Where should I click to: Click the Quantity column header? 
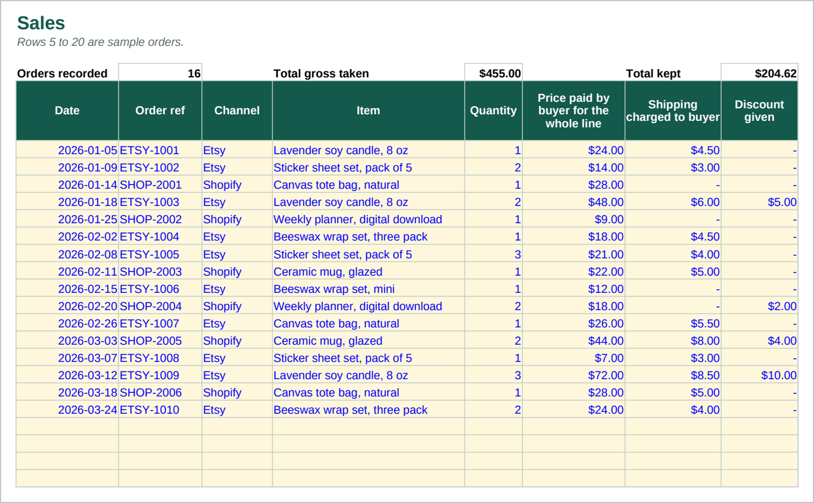point(494,111)
